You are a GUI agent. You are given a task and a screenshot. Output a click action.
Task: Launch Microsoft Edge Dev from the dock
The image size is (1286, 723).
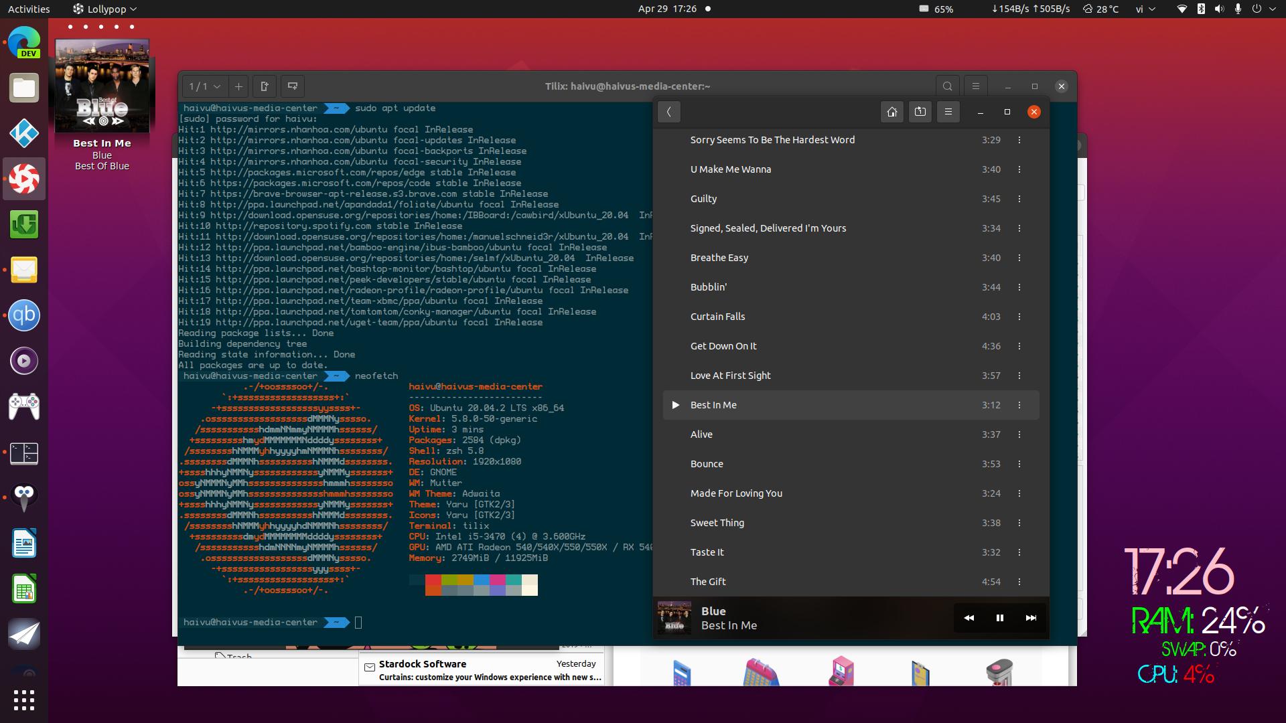click(x=24, y=42)
